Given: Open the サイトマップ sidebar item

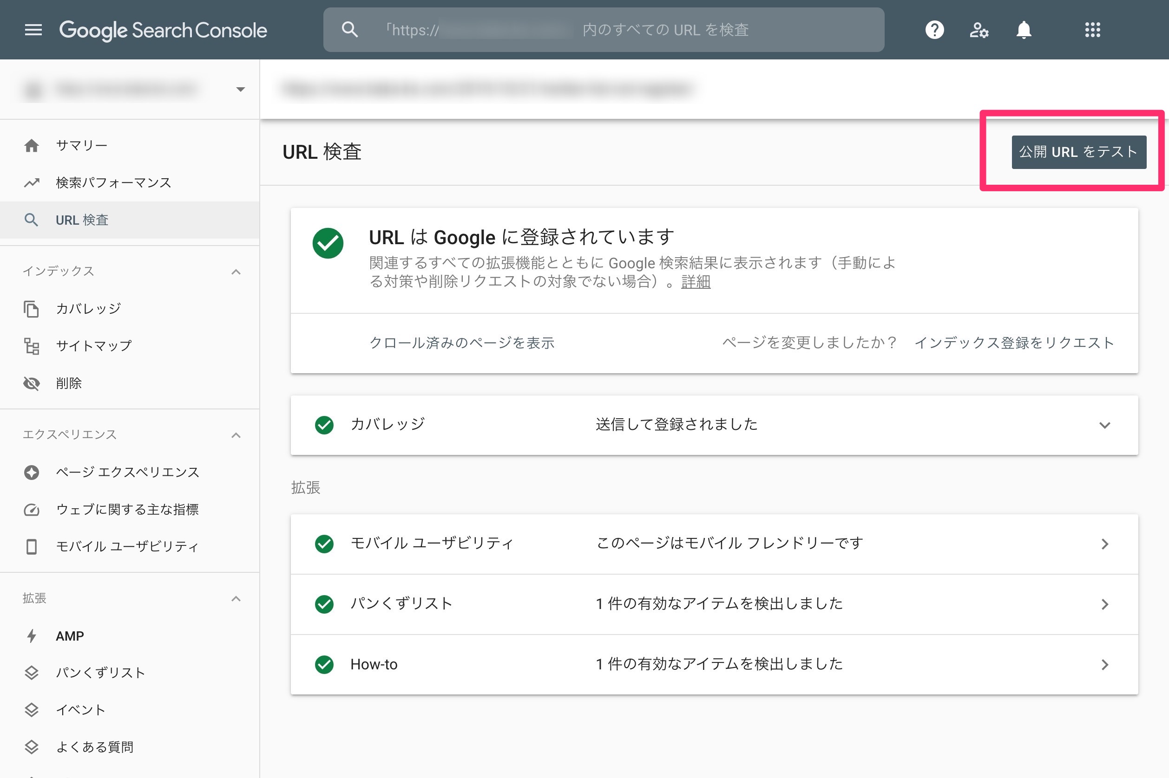Looking at the screenshot, I should pyautogui.click(x=130, y=346).
